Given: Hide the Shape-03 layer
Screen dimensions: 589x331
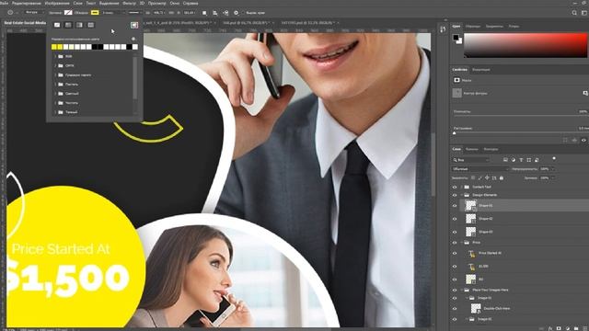Looking at the screenshot, I should 455,232.
